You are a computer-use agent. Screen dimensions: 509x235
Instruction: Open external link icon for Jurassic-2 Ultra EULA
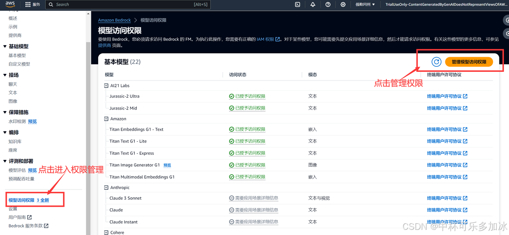point(465,96)
